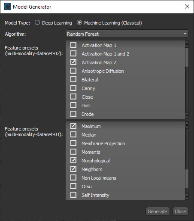Viewport: 194px width, 221px height.
Task: Click the 'Algorithm:' label
Action: coord(15,34)
